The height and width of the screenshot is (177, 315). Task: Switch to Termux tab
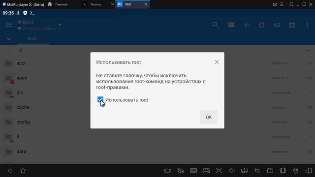(95, 4)
